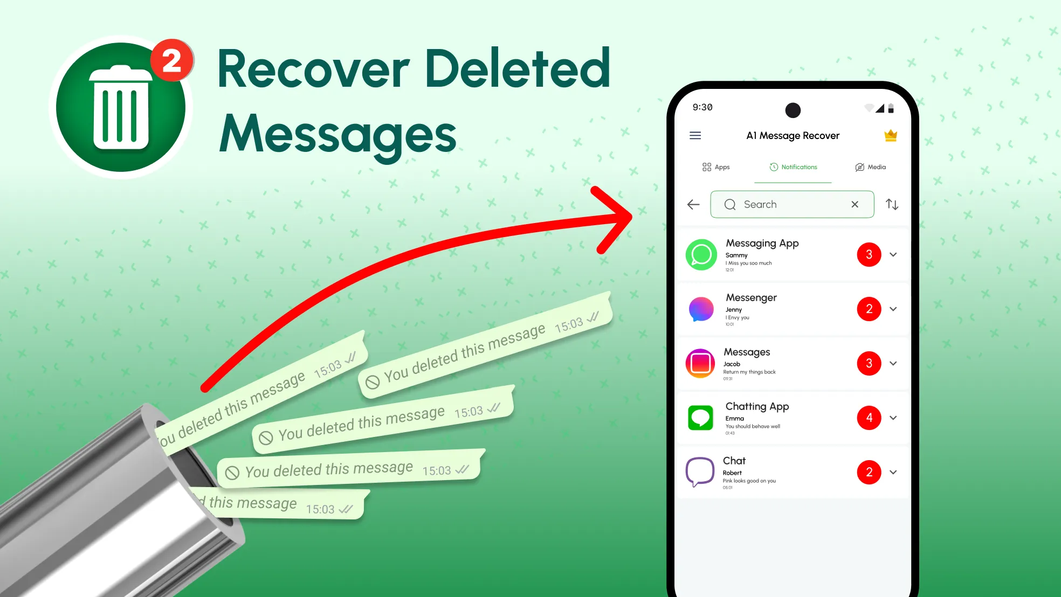Tap the Messaging App green icon

tap(700, 254)
